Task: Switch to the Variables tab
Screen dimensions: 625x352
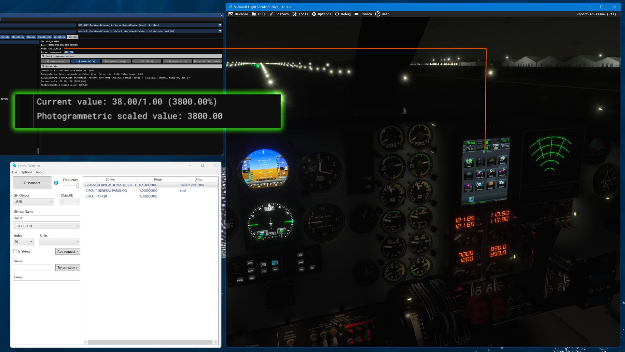Action: pyautogui.click(x=59, y=37)
